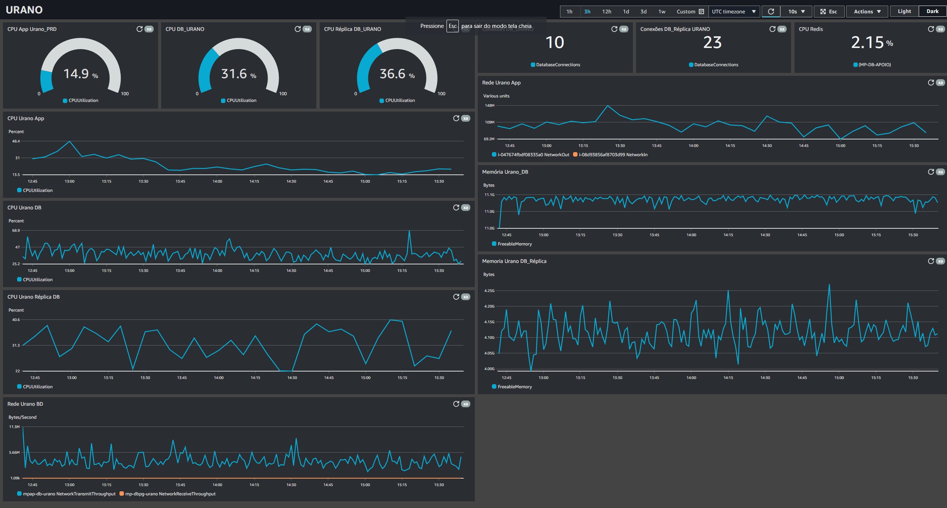Click xa badge on Rede Urano App chart
Viewport: 947px width, 508px height.
(x=940, y=83)
